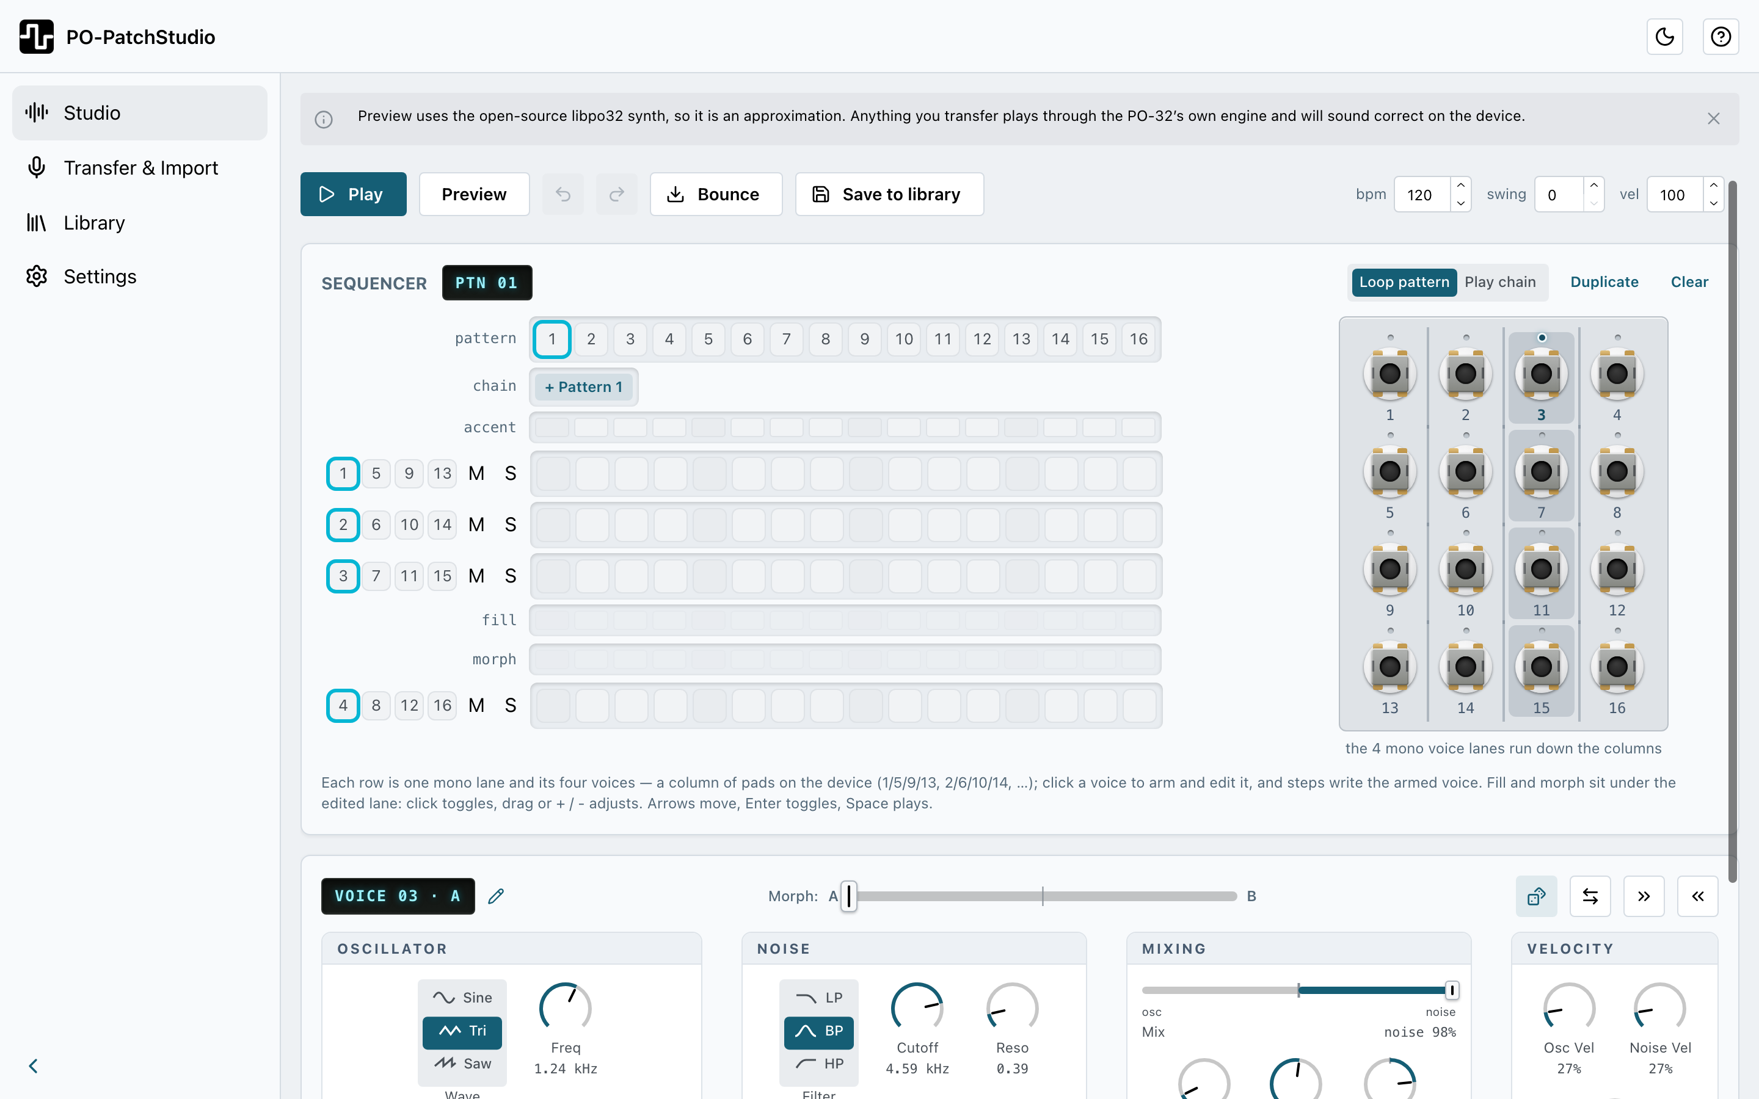Viewport: 1759px width, 1099px height.
Task: Open help via the question mark icon
Action: tap(1721, 37)
